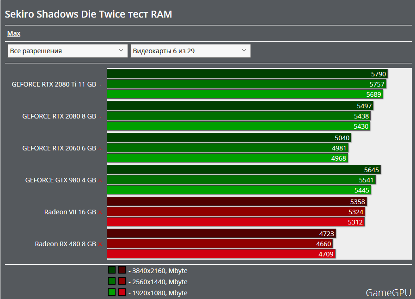Click the 5445 bar for GTX 980
The image size is (415, 299).
(x=239, y=190)
